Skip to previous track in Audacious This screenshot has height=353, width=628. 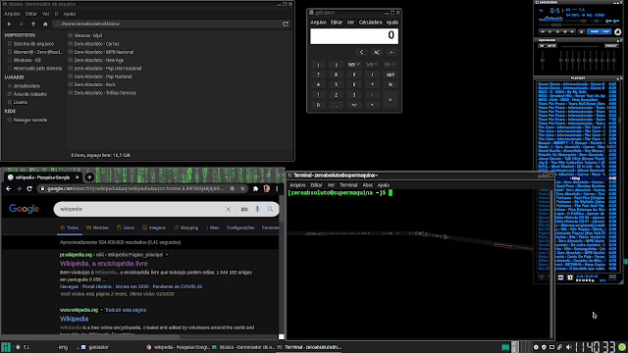(543, 31)
